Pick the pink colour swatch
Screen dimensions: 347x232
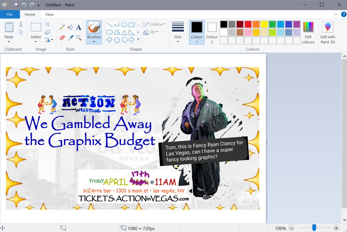coord(248,32)
